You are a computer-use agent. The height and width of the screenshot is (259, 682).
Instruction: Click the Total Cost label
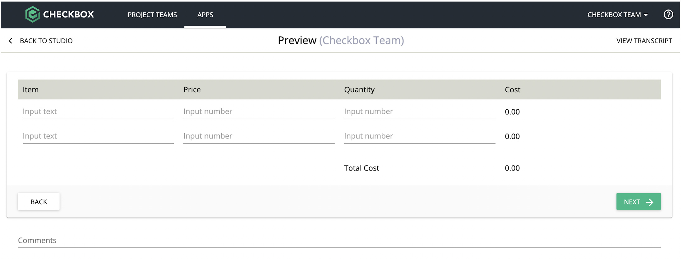pos(362,168)
